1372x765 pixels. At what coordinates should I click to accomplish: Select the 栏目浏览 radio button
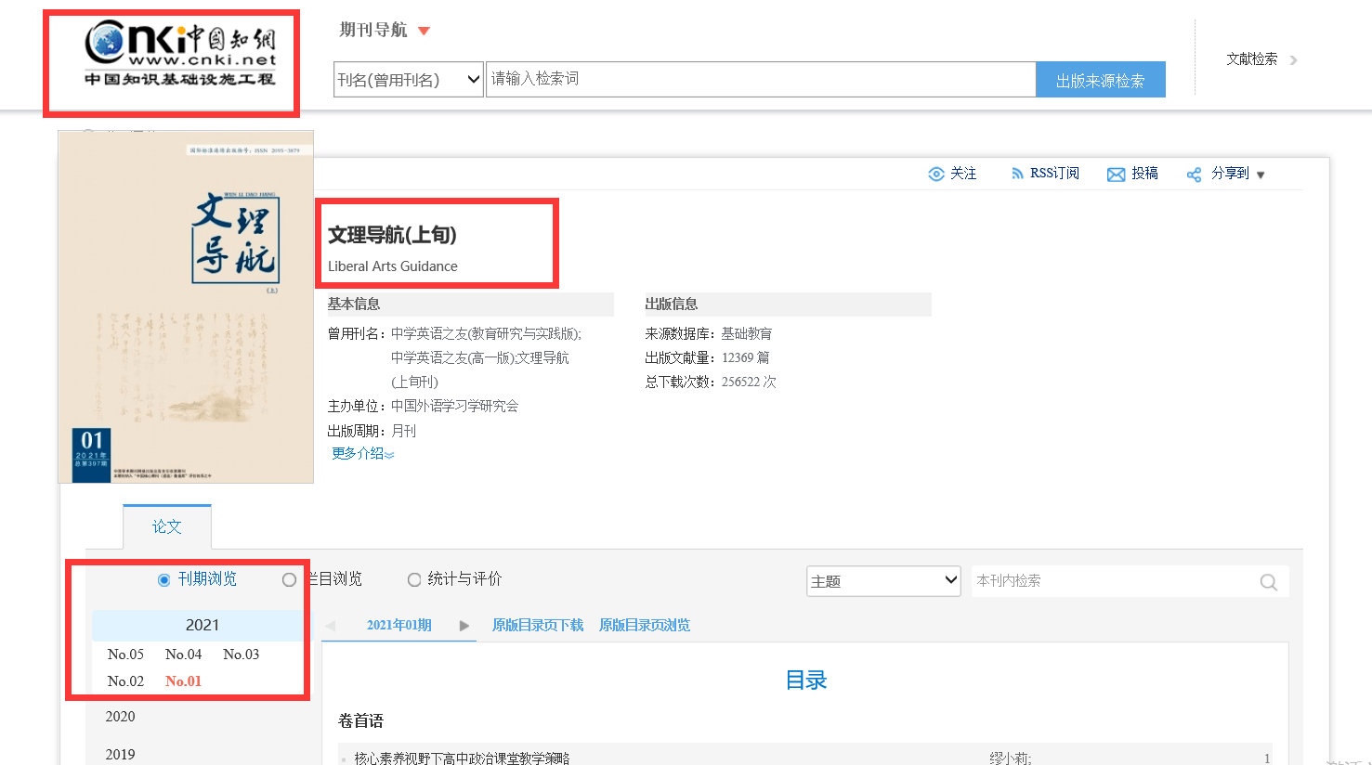[289, 580]
